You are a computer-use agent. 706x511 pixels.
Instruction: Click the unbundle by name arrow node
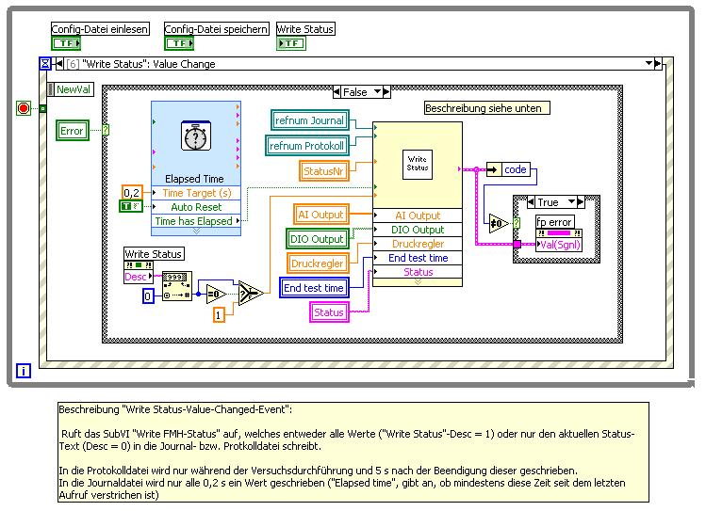pos(494,169)
